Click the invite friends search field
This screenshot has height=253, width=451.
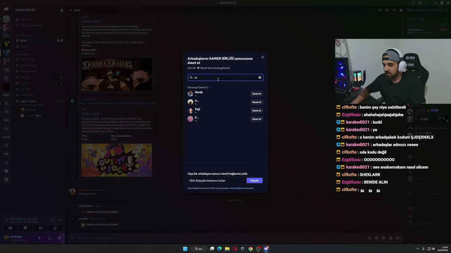click(x=225, y=78)
